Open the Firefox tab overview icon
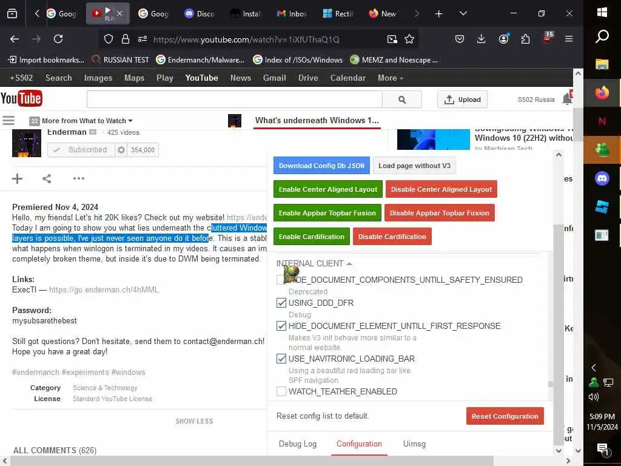Viewport: 621px width, 466px height. click(x=12, y=13)
